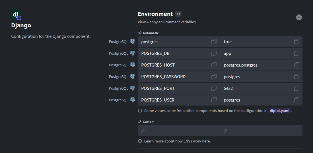313x153 pixels.
Task: Click PostgreSQL label beside POSTGRES_PORT row
Action: (119, 88)
